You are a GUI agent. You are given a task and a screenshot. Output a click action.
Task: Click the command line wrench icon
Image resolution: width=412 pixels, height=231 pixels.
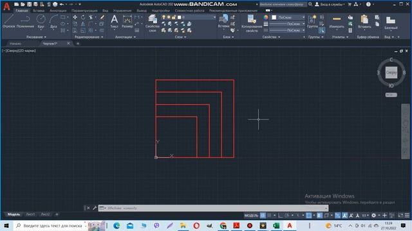point(95,208)
